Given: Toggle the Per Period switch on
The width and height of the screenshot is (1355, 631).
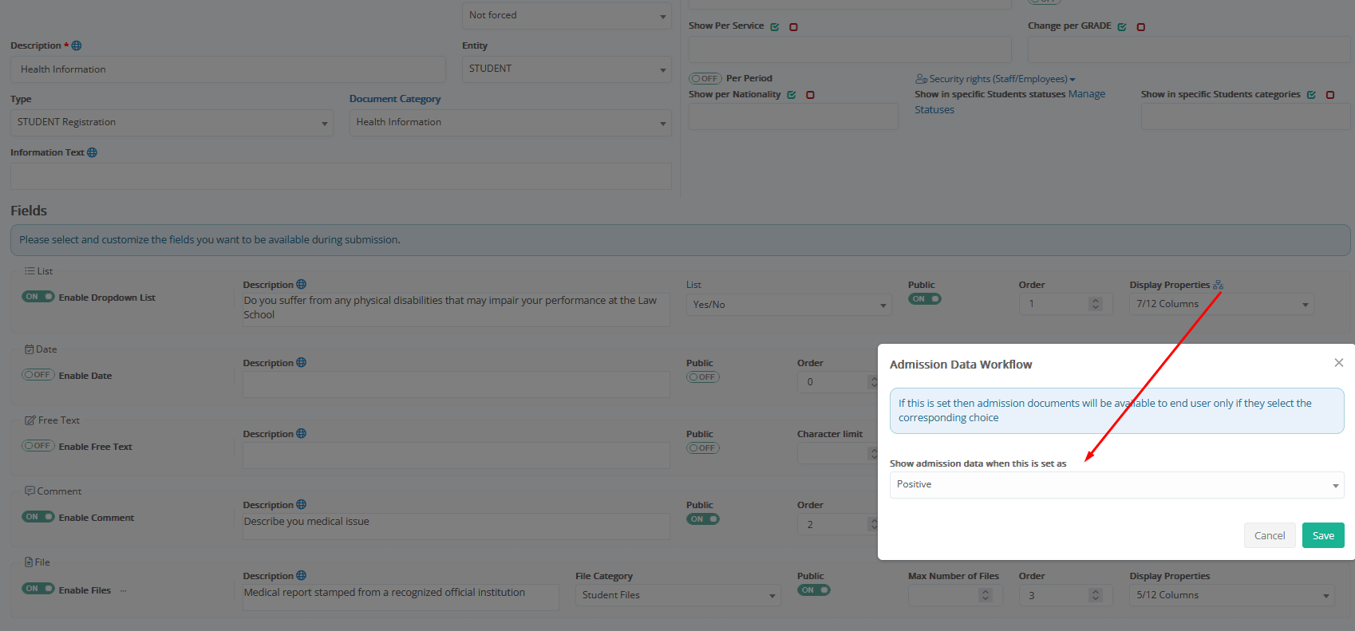Looking at the screenshot, I should pyautogui.click(x=705, y=79).
